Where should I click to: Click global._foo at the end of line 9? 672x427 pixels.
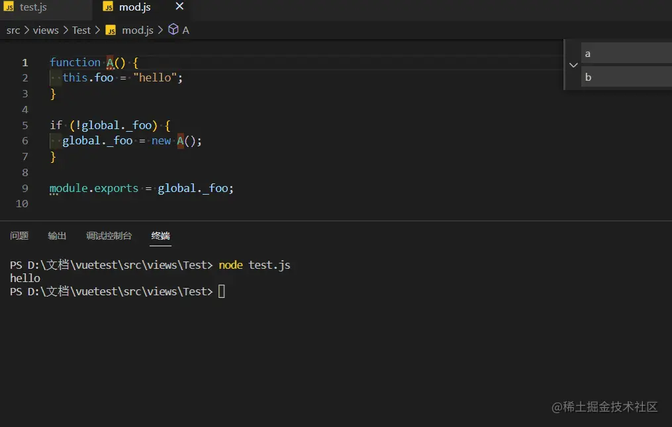click(193, 188)
